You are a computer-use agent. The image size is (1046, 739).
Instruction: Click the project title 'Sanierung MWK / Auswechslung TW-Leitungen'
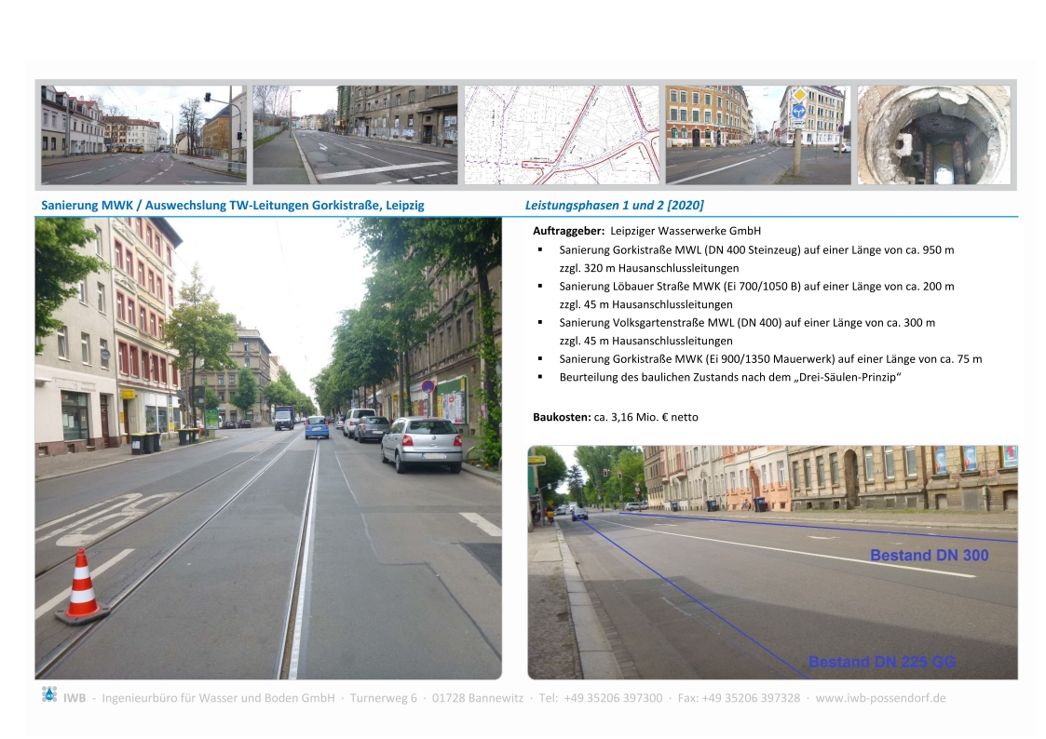233,205
